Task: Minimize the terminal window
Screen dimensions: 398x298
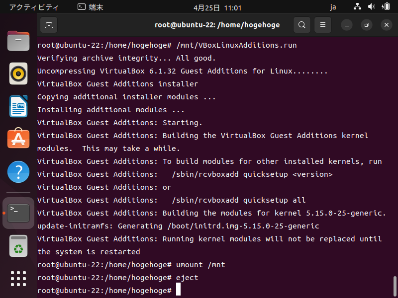Action: click(x=347, y=25)
